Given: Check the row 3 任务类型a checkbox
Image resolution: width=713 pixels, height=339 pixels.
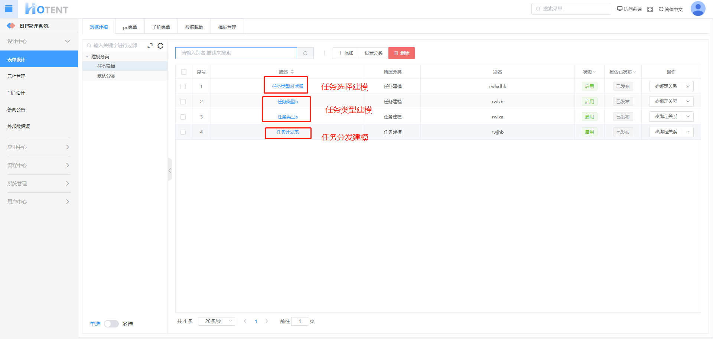Looking at the screenshot, I should tap(183, 117).
